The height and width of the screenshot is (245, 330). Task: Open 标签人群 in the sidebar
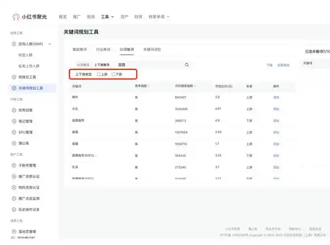25,55
